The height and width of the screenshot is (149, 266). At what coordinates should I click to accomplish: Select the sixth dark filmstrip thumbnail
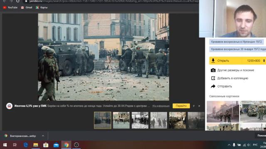(x=196, y=120)
